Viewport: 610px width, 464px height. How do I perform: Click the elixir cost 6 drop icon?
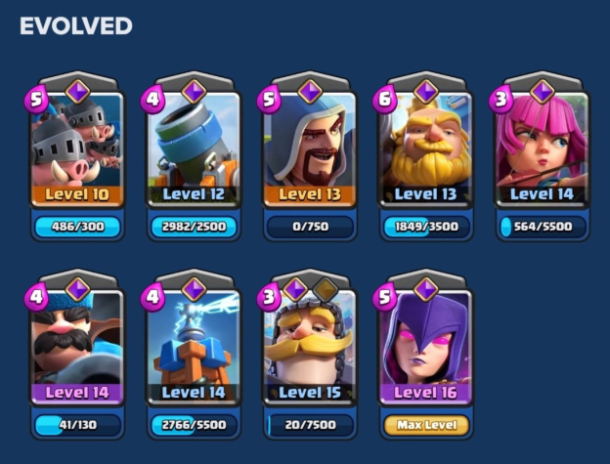click(384, 100)
